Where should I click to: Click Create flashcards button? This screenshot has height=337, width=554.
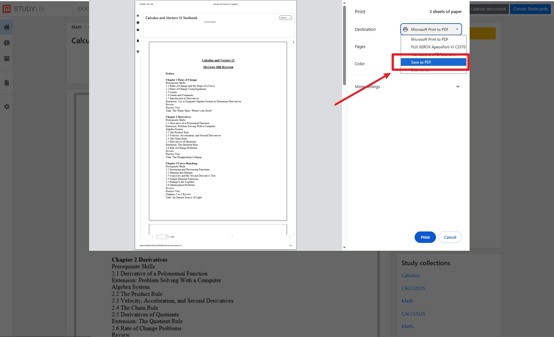pos(530,9)
